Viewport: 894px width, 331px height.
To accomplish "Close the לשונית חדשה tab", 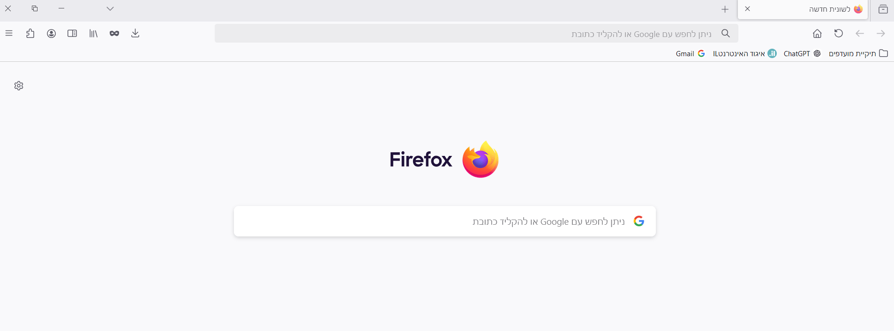I will 748,9.
